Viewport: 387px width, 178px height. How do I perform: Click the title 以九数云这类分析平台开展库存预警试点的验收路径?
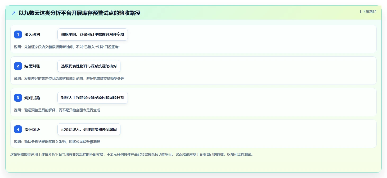79,13
